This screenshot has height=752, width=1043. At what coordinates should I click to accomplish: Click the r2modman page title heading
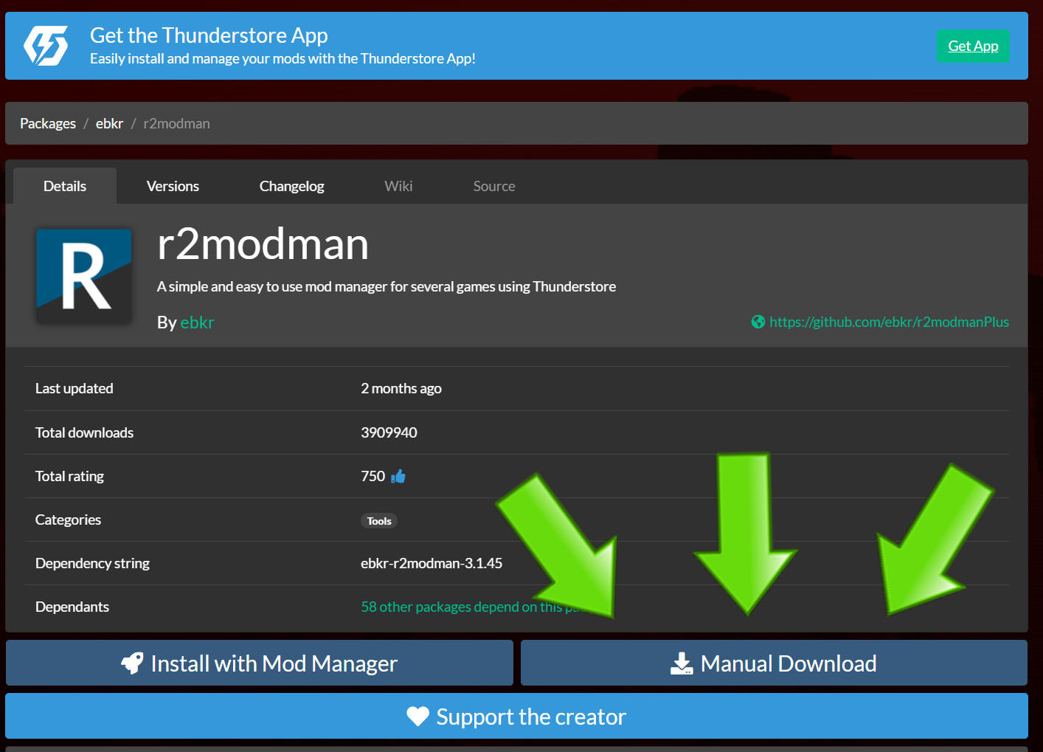click(263, 244)
